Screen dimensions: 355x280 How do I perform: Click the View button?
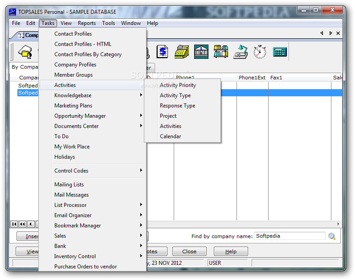pos(27,251)
